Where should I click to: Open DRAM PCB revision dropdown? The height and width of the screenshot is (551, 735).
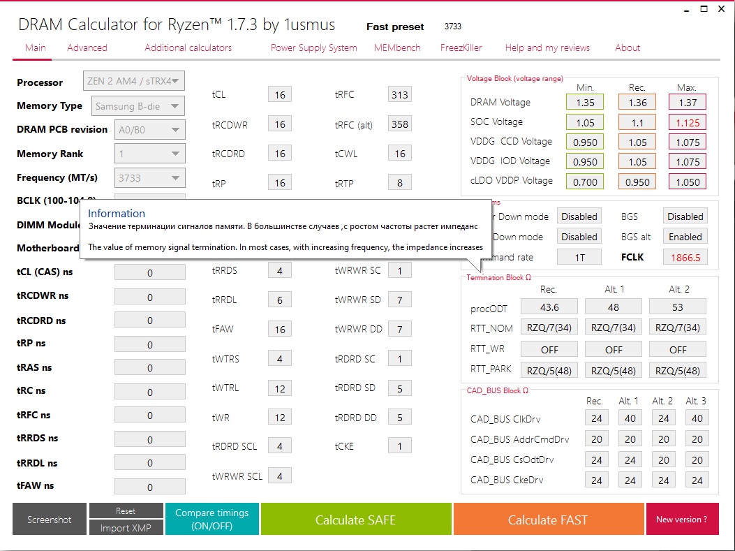coord(149,130)
